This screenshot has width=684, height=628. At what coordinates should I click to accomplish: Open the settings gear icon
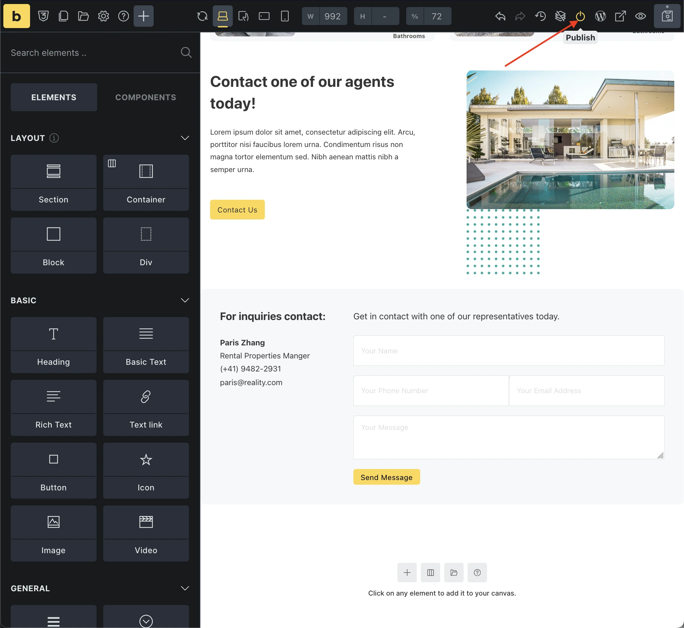point(103,16)
